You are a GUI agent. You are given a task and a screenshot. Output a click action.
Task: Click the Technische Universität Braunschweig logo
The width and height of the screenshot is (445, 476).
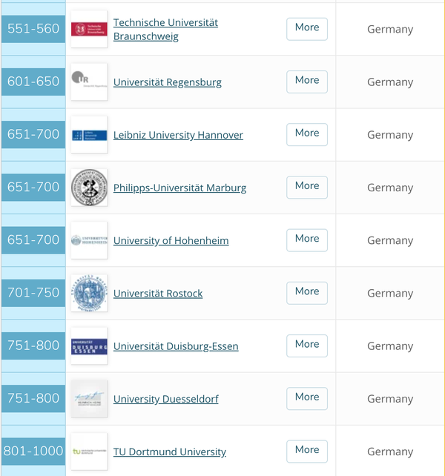(89, 29)
